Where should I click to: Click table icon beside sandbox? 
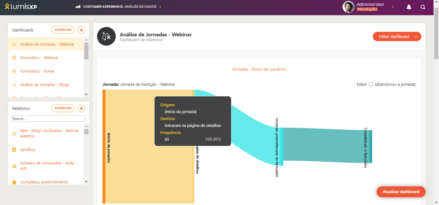[14, 150]
